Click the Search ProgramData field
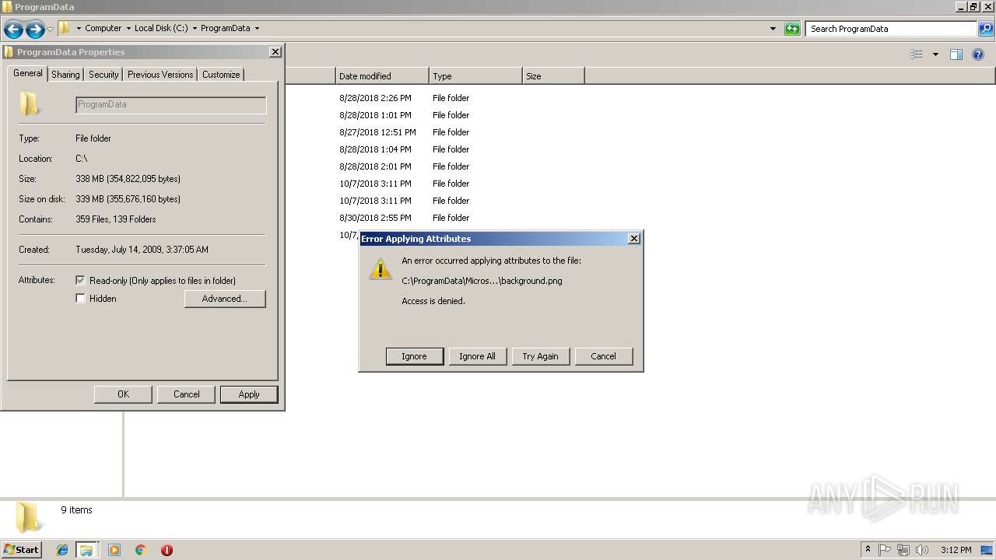Screen dimensions: 996x560 tap(891, 29)
